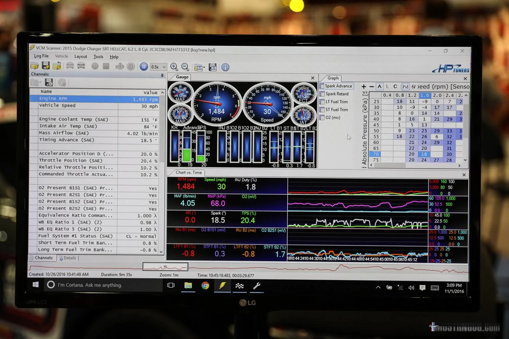Image resolution: width=509 pixels, height=339 pixels.
Task: Open Chrome from the taskbar
Action: pyautogui.click(x=205, y=286)
